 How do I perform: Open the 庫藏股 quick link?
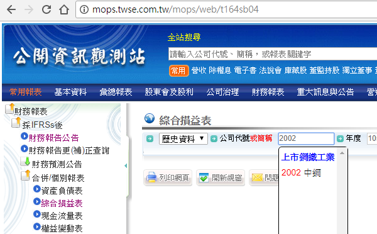(x=295, y=70)
